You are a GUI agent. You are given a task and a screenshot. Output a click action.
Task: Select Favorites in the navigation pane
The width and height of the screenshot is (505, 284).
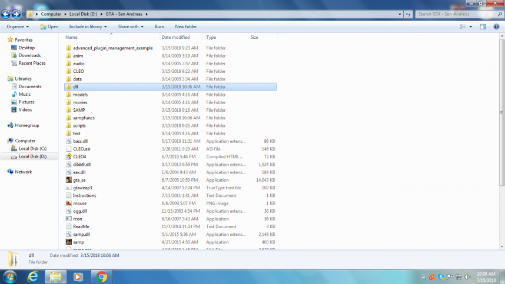click(x=24, y=40)
